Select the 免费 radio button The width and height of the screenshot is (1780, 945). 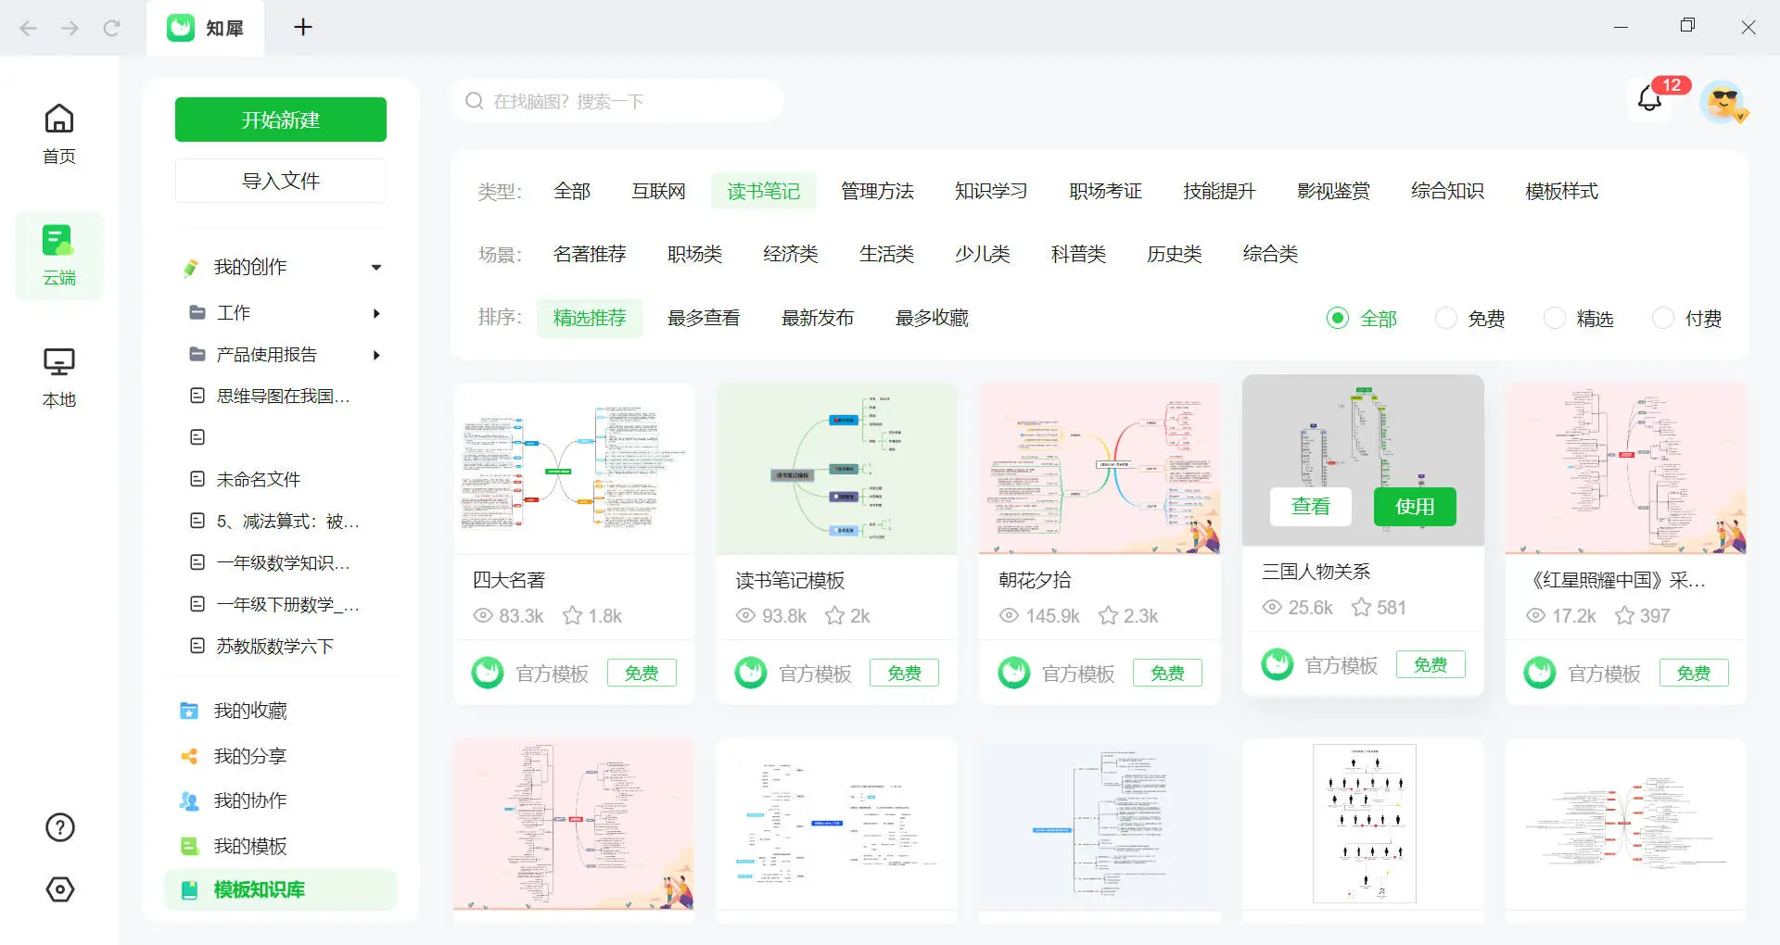(1445, 318)
